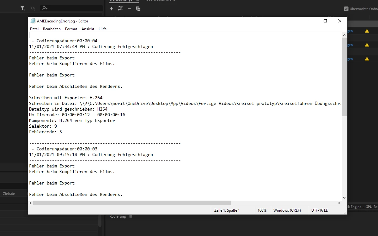
Task: Click the line '11/01/2021 07:34:49 PM : Codierung fehlgeschlagen'
Action: (x=91, y=46)
